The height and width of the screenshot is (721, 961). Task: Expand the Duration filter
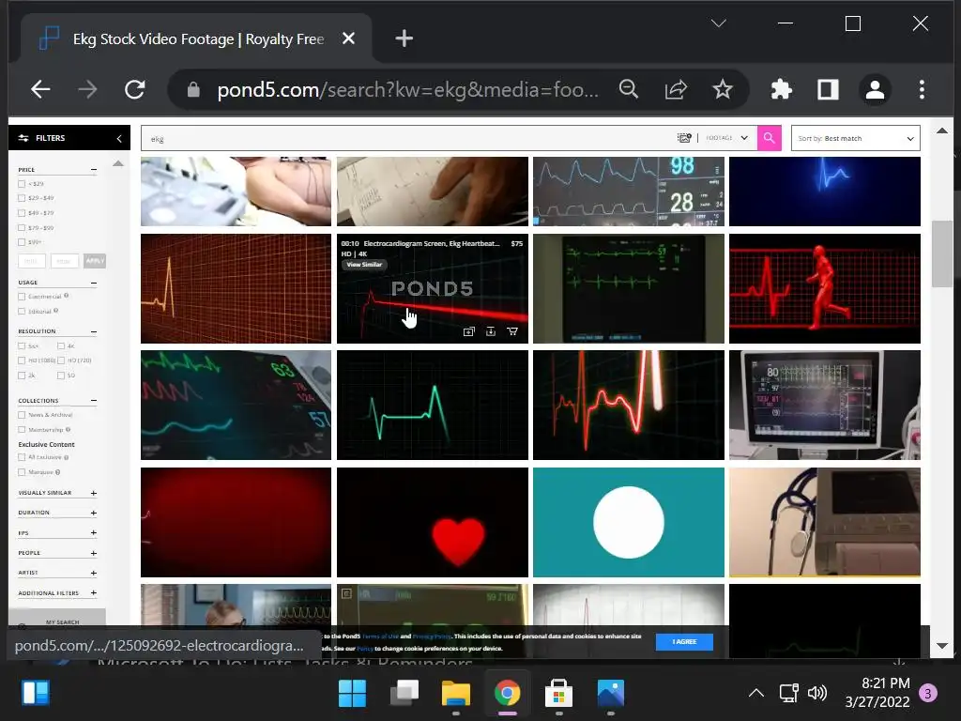(x=94, y=513)
